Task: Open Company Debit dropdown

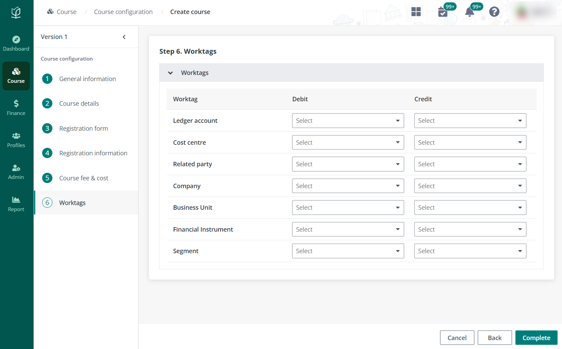Action: pos(348,186)
